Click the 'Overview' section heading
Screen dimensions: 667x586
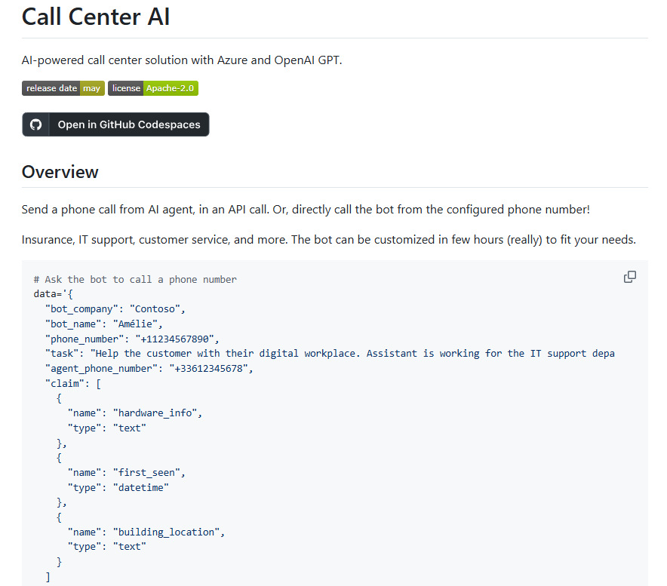tap(60, 172)
